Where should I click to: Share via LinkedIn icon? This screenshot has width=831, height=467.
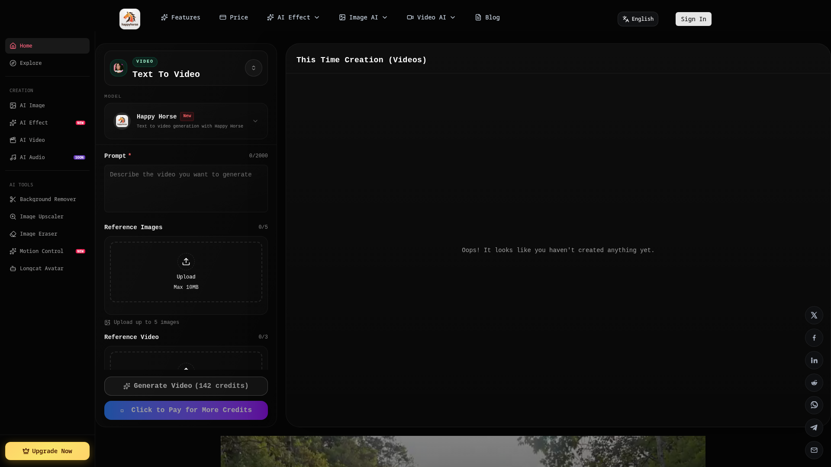pos(814,360)
